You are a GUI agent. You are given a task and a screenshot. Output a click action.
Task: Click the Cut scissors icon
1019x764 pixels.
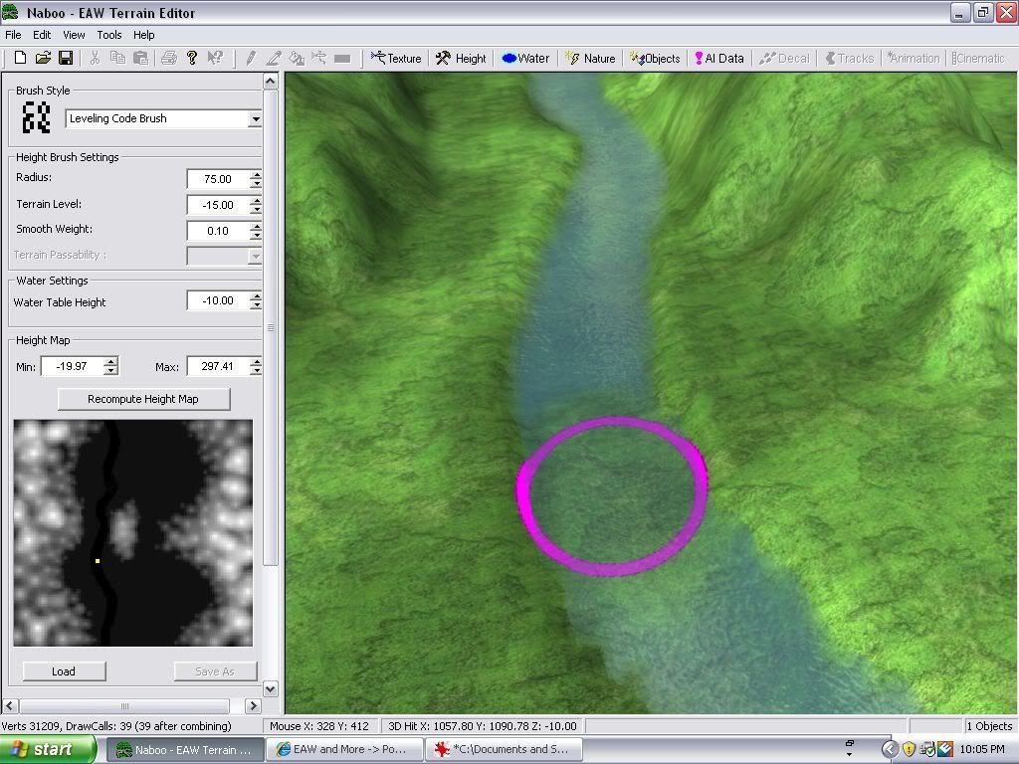(95, 58)
